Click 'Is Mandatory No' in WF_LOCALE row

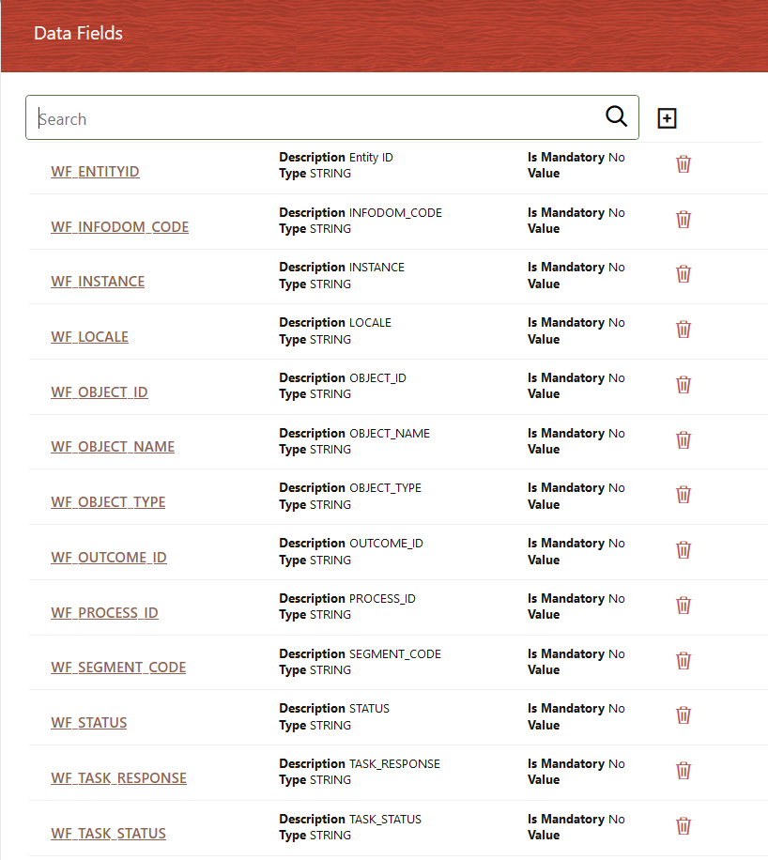[x=576, y=323]
